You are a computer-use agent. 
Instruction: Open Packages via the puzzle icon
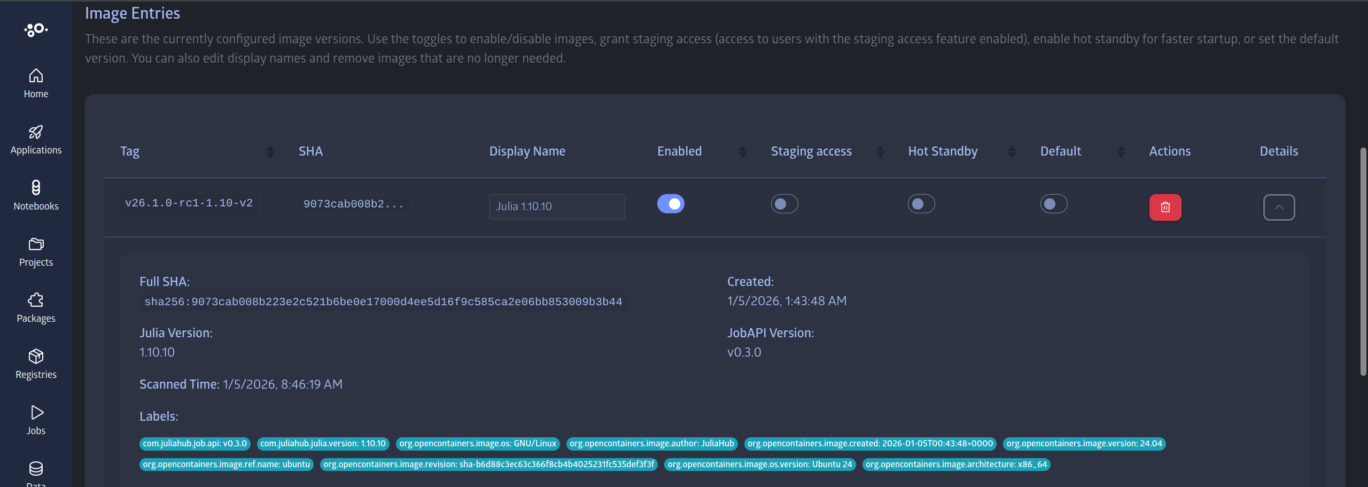(x=36, y=300)
